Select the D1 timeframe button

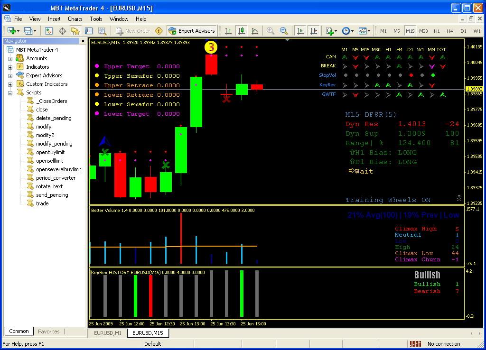click(463, 31)
